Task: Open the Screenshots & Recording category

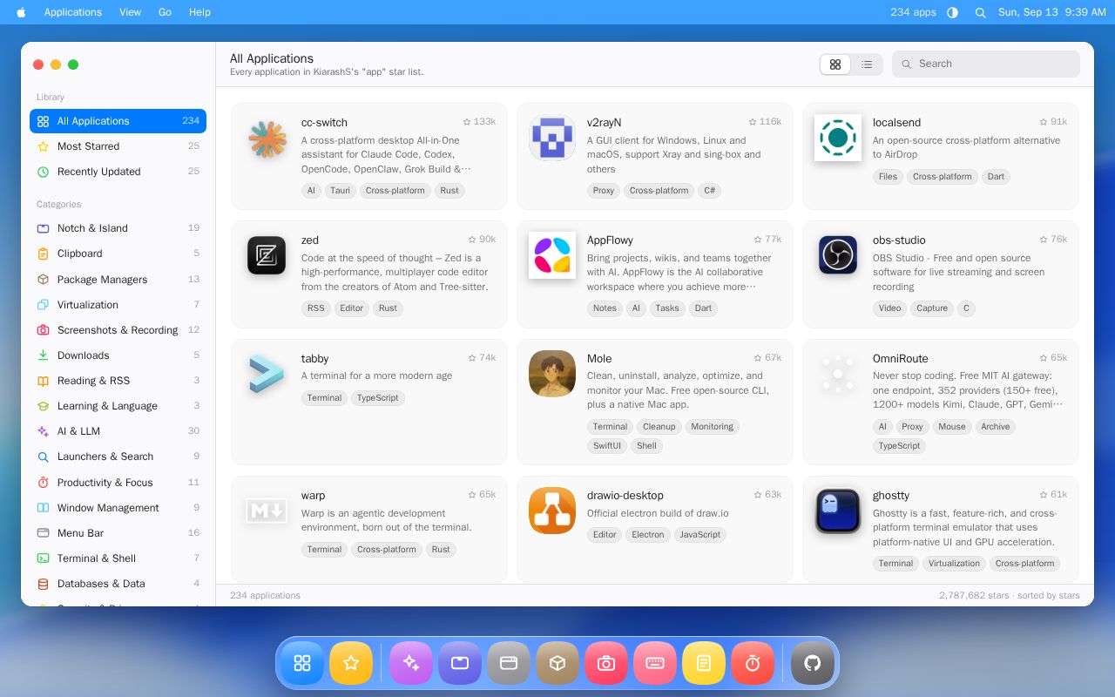Action: point(118,330)
